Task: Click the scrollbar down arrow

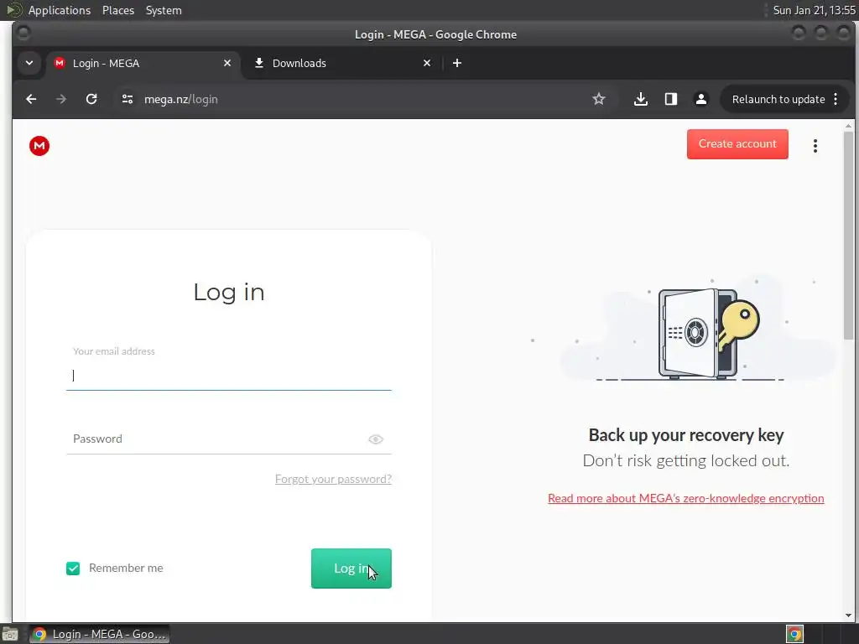Action: click(x=849, y=616)
